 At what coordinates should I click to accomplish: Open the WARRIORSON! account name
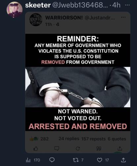(64, 18)
